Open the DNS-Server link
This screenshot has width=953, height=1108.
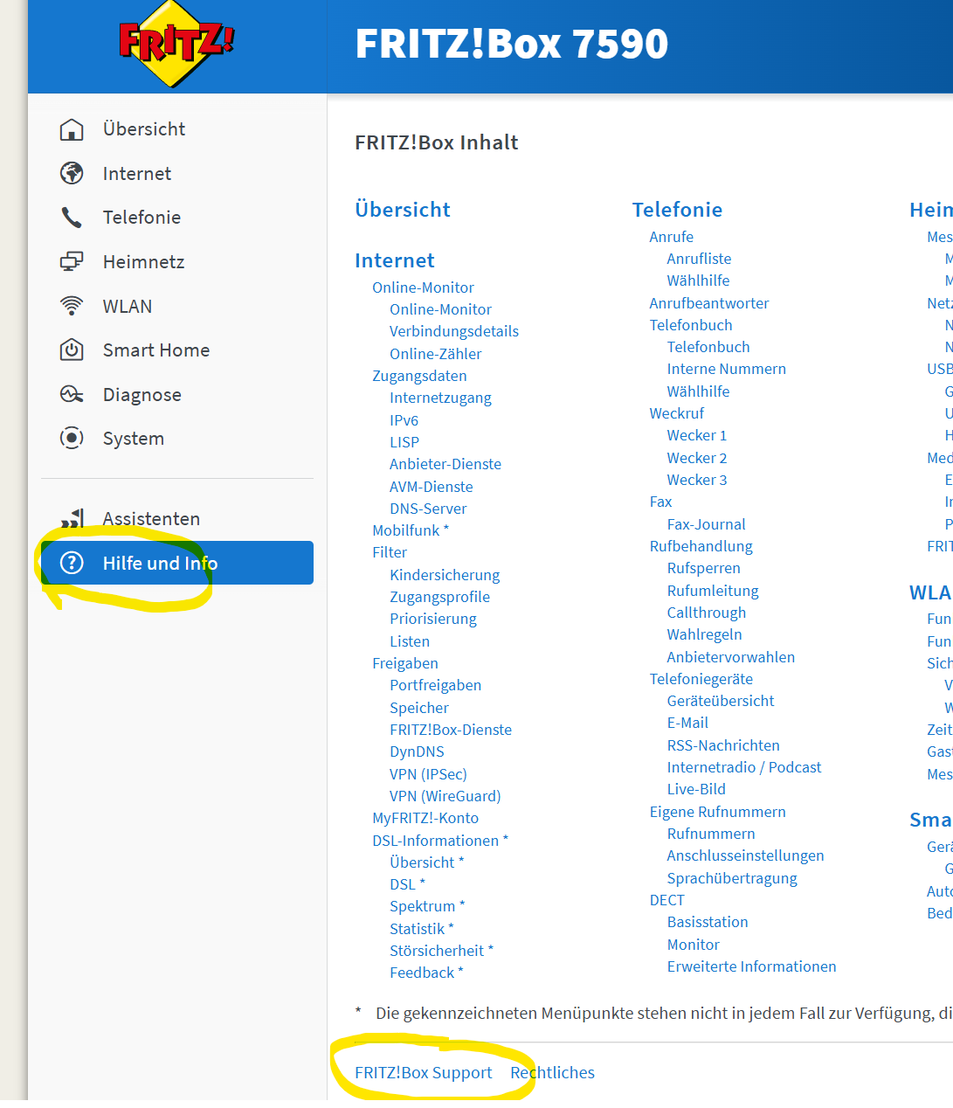pos(428,509)
